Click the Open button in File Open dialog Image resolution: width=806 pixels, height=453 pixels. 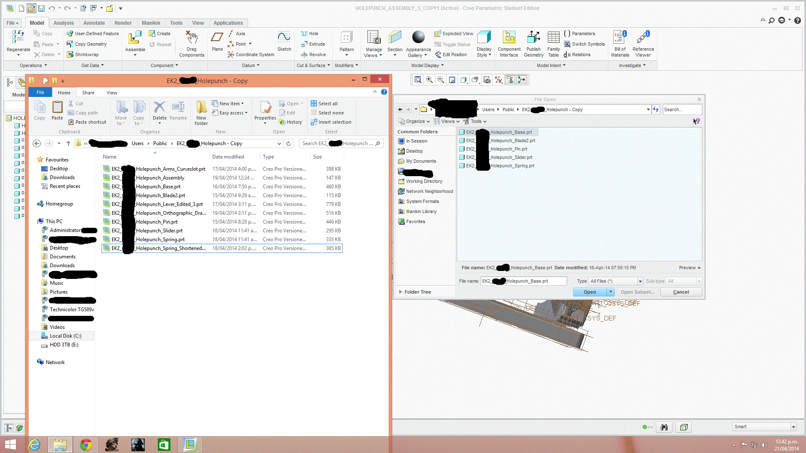(589, 292)
